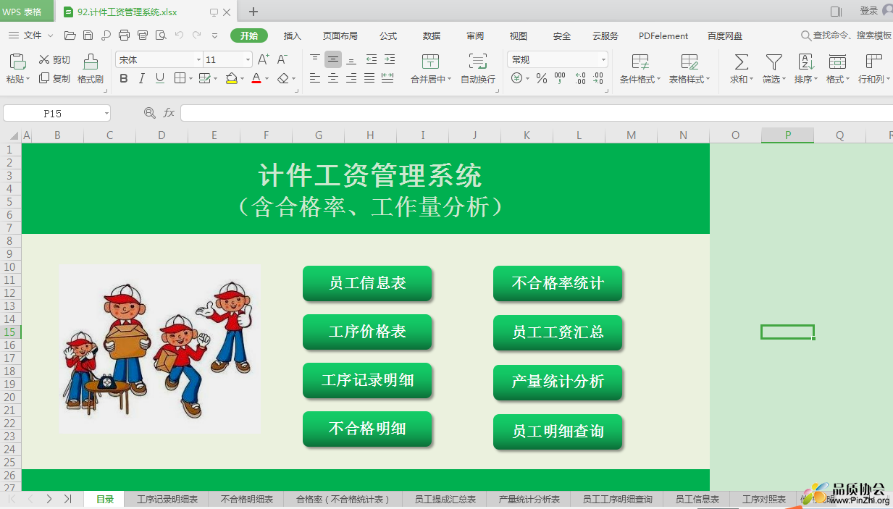Viewport: 893px width, 509px height.
Task: Toggle top vertical alignment
Action: click(315, 59)
